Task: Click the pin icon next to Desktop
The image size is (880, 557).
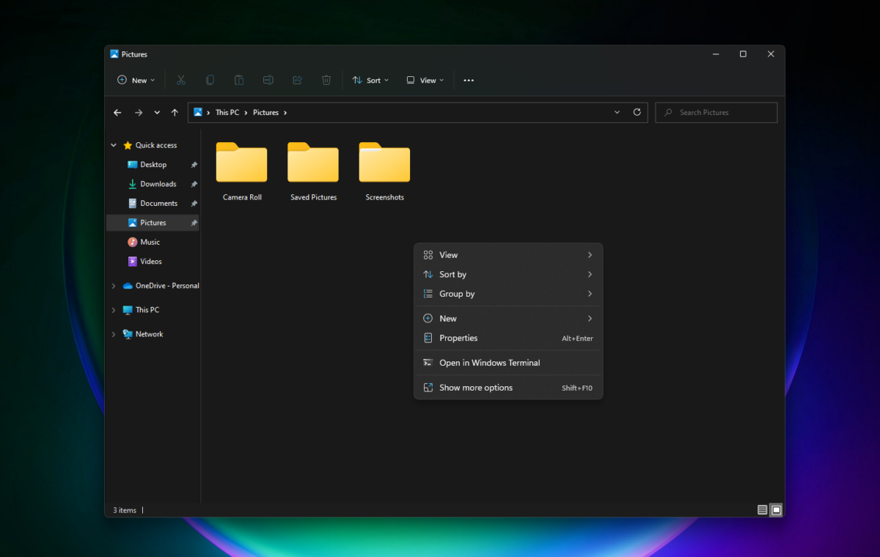Action: click(194, 165)
